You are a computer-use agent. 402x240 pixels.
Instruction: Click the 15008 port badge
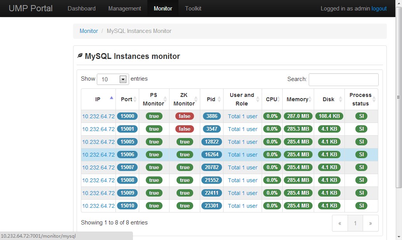(128, 180)
